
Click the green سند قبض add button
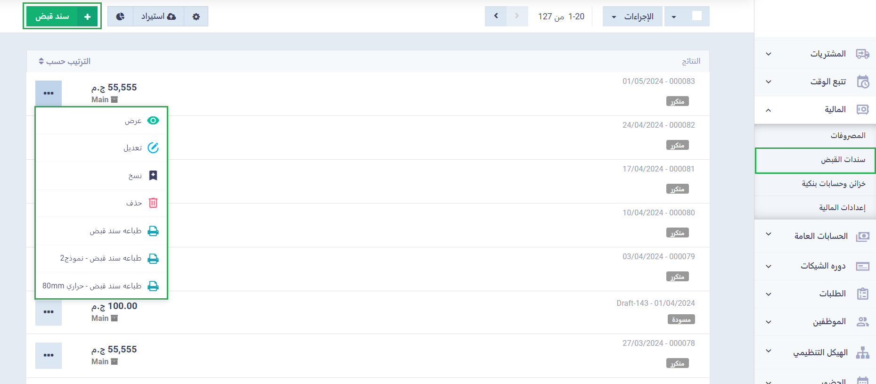point(62,16)
